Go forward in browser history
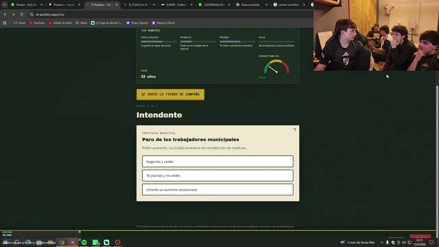This screenshot has height=247, width=439. [x=13, y=14]
